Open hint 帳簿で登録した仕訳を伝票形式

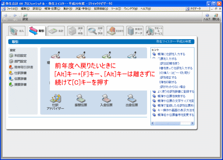coord(176,106)
